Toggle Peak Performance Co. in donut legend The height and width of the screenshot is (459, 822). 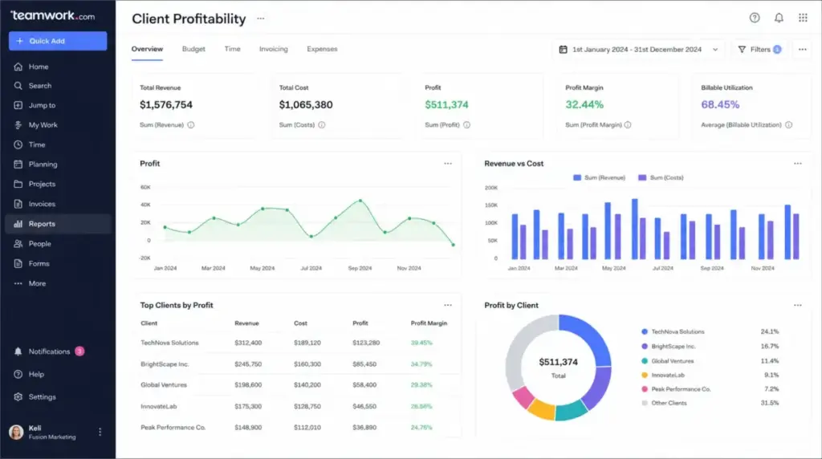click(x=676, y=389)
